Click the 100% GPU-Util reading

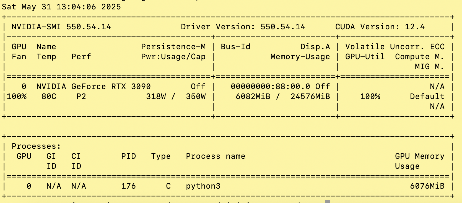click(370, 97)
